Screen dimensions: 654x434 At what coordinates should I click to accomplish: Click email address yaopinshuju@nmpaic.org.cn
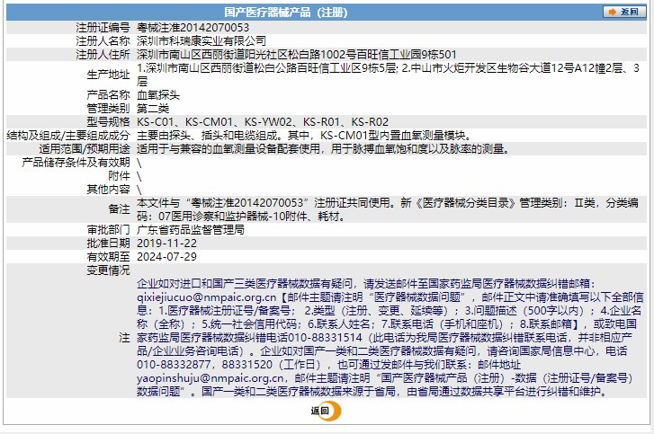coord(211,378)
